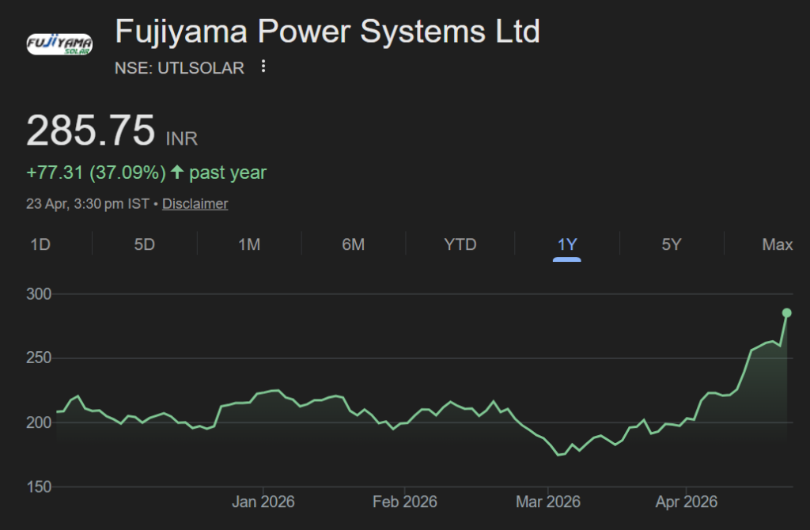Click the Jan 2026 axis label

pyautogui.click(x=263, y=502)
